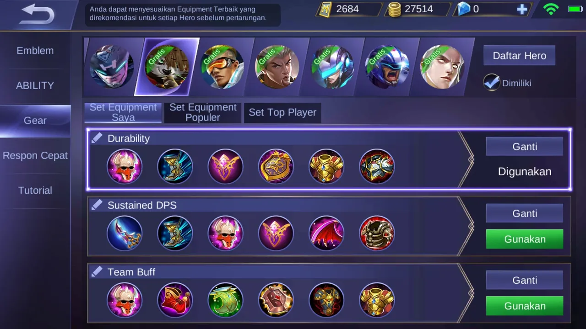Switch to Set Equipment Populer tab
Screen dimensions: 586x329
203,112
